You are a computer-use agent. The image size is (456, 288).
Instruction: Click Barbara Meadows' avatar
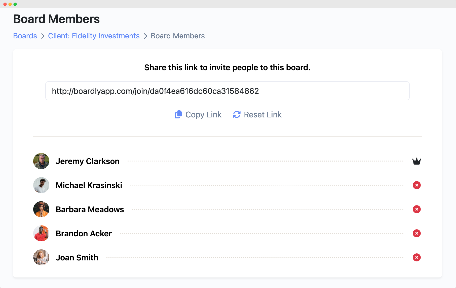pyautogui.click(x=41, y=209)
